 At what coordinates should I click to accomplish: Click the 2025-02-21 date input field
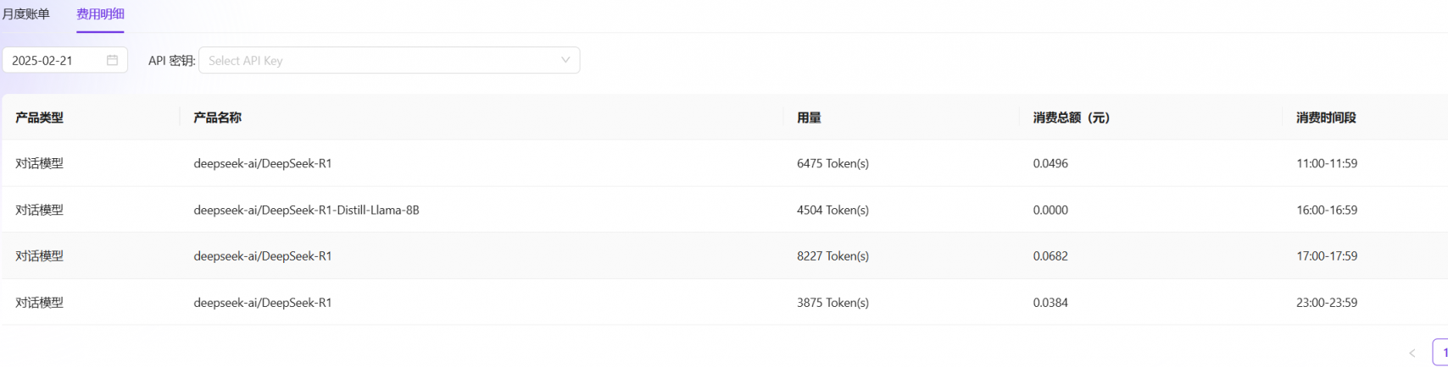(64, 60)
